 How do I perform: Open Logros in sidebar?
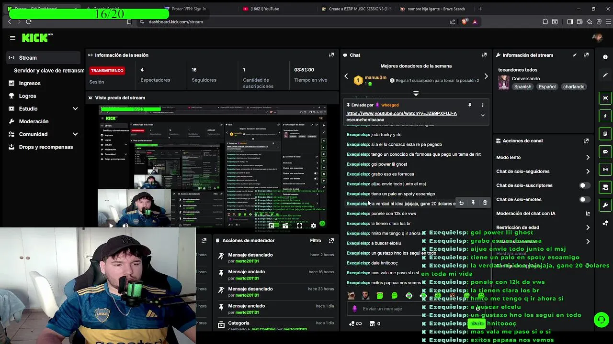point(43,96)
